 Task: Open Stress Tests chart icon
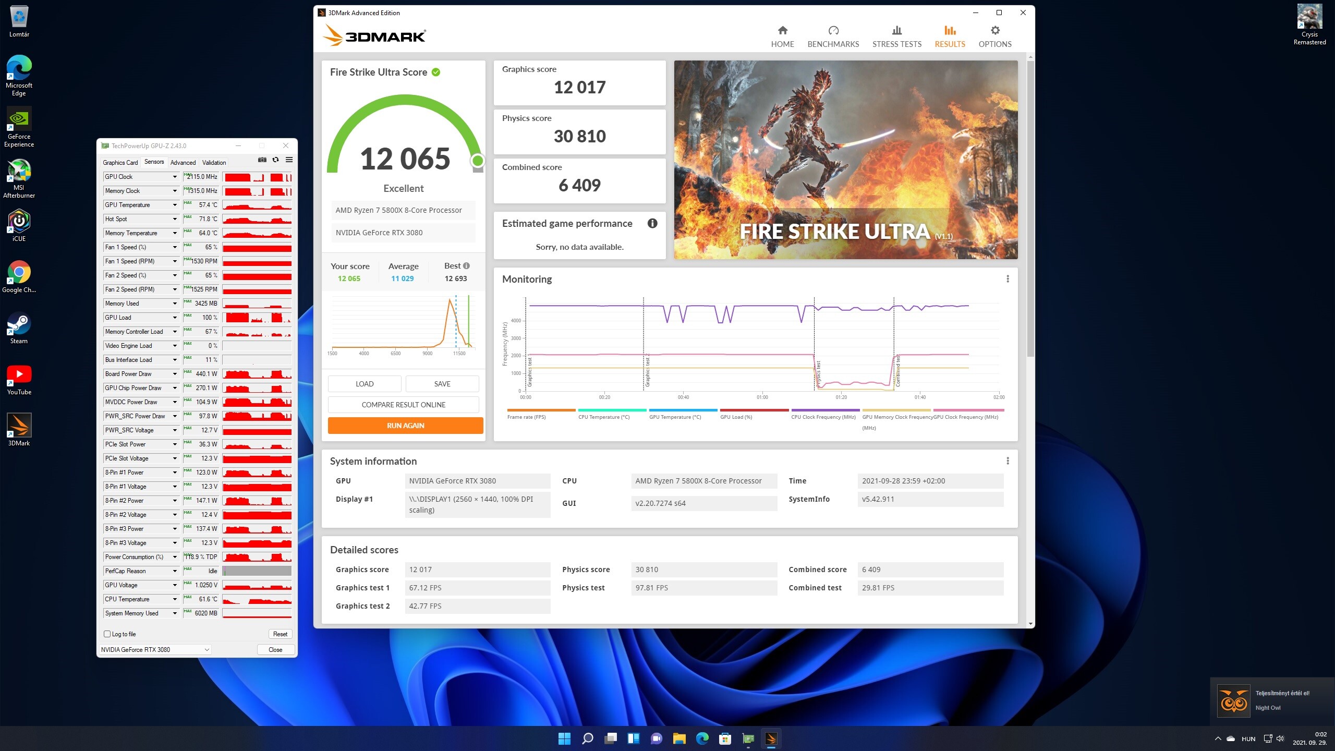(896, 31)
